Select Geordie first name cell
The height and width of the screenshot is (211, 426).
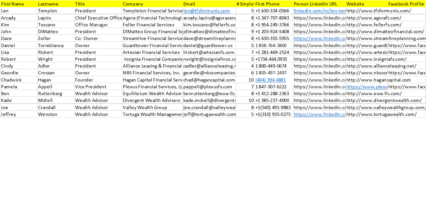19,73
